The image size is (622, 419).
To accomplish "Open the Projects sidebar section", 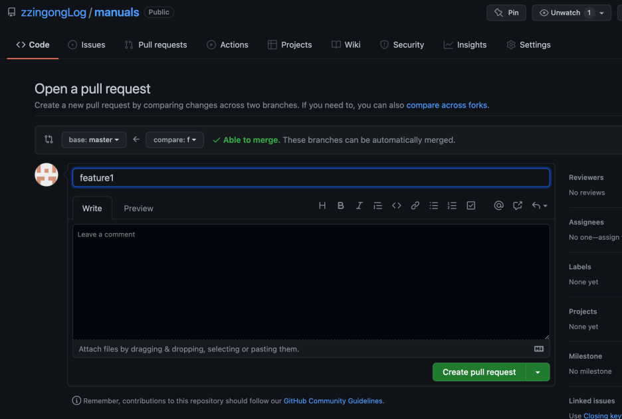I will 583,311.
